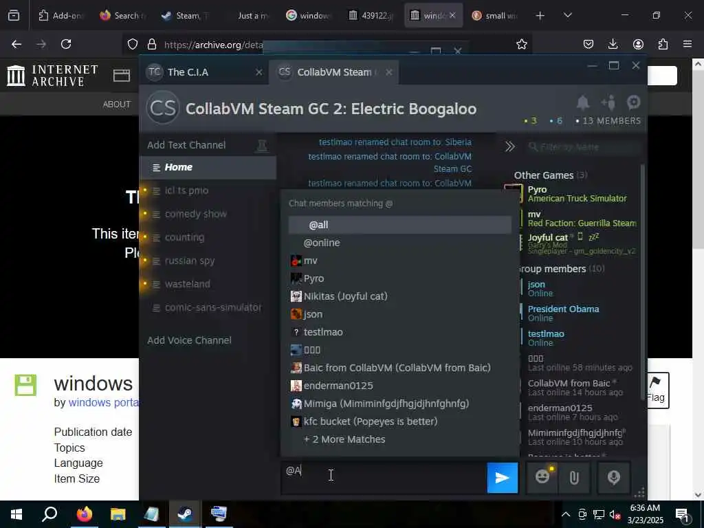The height and width of the screenshot is (528, 704).
Task: Mention enderman0125 from the suggestion list
Action: [x=399, y=386]
